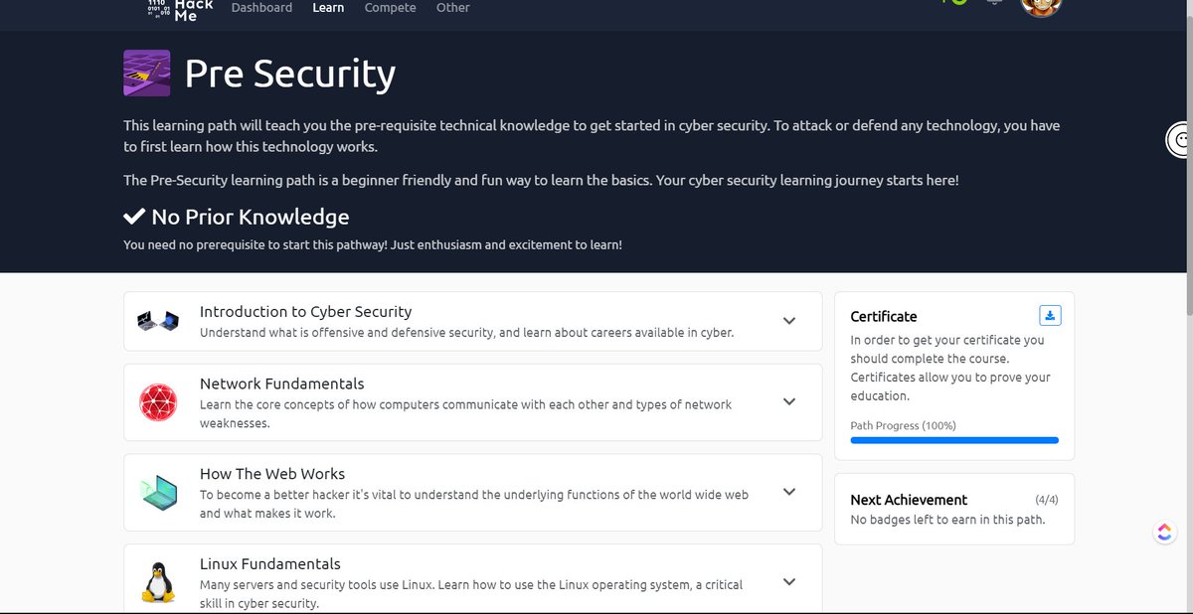
Task: Expand the Linux Fundamentals section
Action: [x=788, y=581]
